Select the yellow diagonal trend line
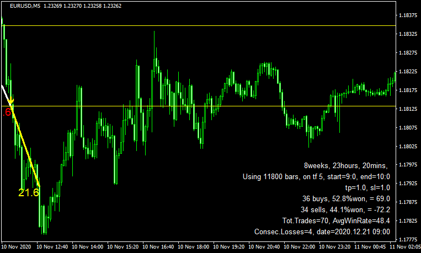The image size is (421, 253). [26, 147]
